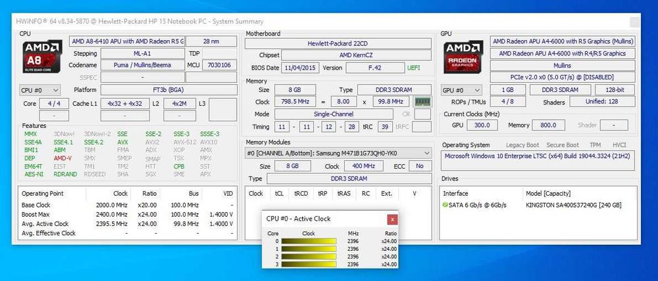The height and width of the screenshot is (281, 658).
Task: Click the BIOS version F.42 field
Action: point(375,68)
